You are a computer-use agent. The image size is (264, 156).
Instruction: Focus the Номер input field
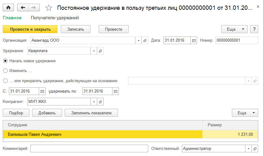(x=237, y=40)
